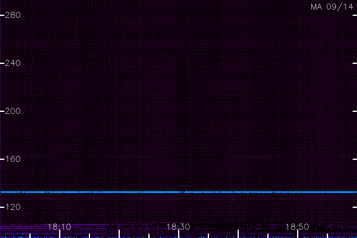This screenshot has width=357, height=238.
Task: Click the 18:10 time label
Action: (59, 227)
